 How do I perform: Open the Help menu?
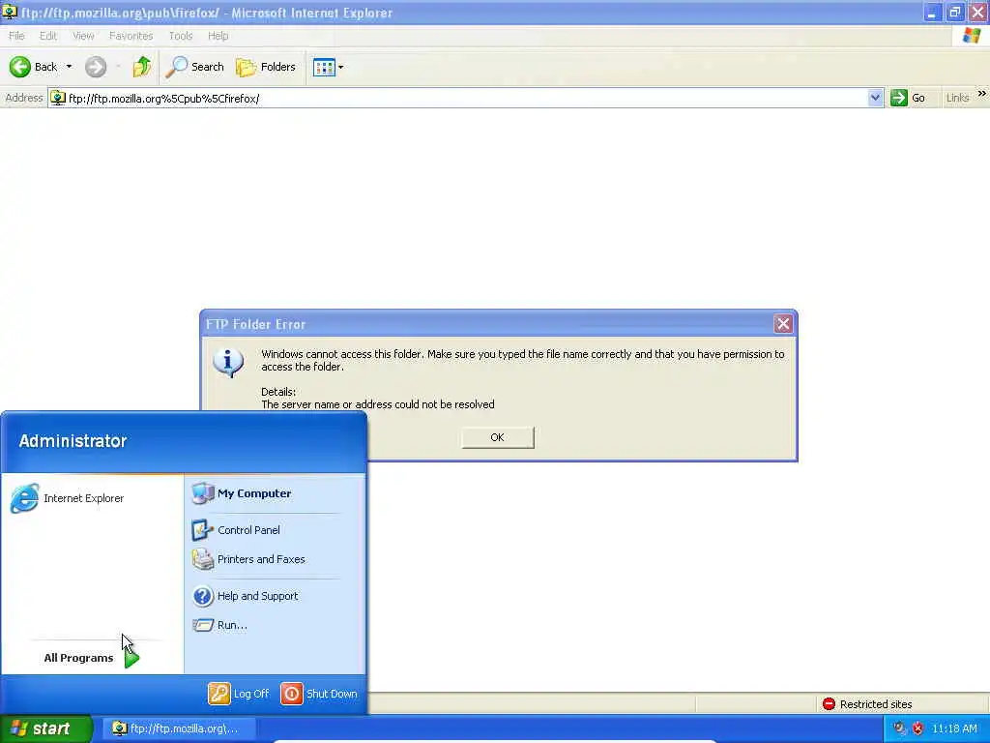(x=218, y=36)
